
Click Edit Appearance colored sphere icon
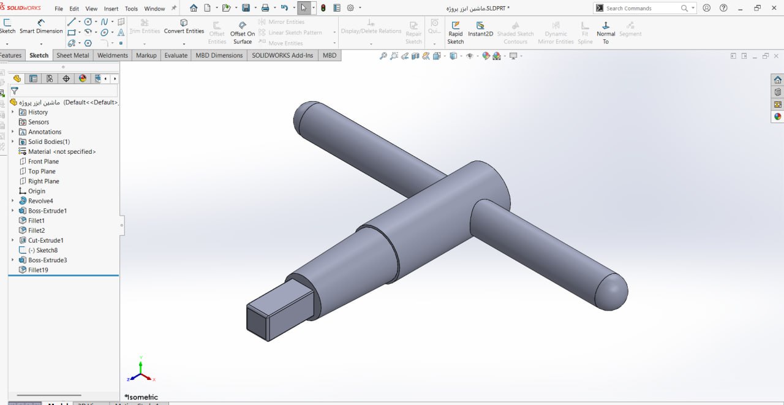486,56
